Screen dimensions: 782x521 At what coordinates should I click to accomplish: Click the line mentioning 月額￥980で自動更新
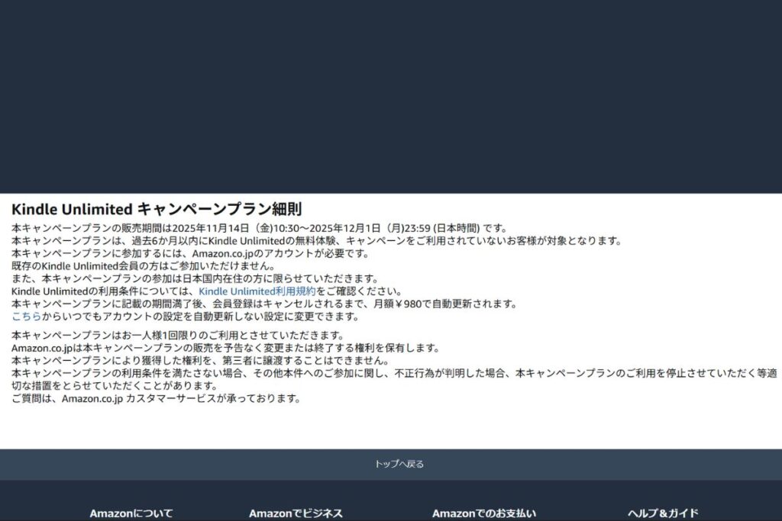[x=263, y=304]
